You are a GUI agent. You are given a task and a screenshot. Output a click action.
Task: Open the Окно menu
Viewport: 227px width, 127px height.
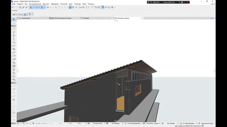pyautogui.click(x=71, y=4)
